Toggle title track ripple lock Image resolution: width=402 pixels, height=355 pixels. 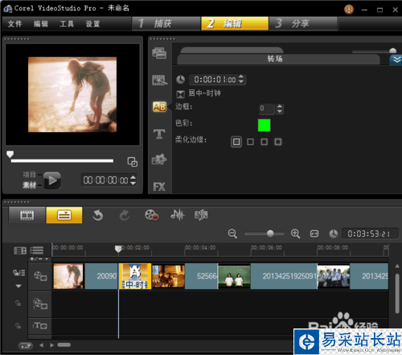18,326
